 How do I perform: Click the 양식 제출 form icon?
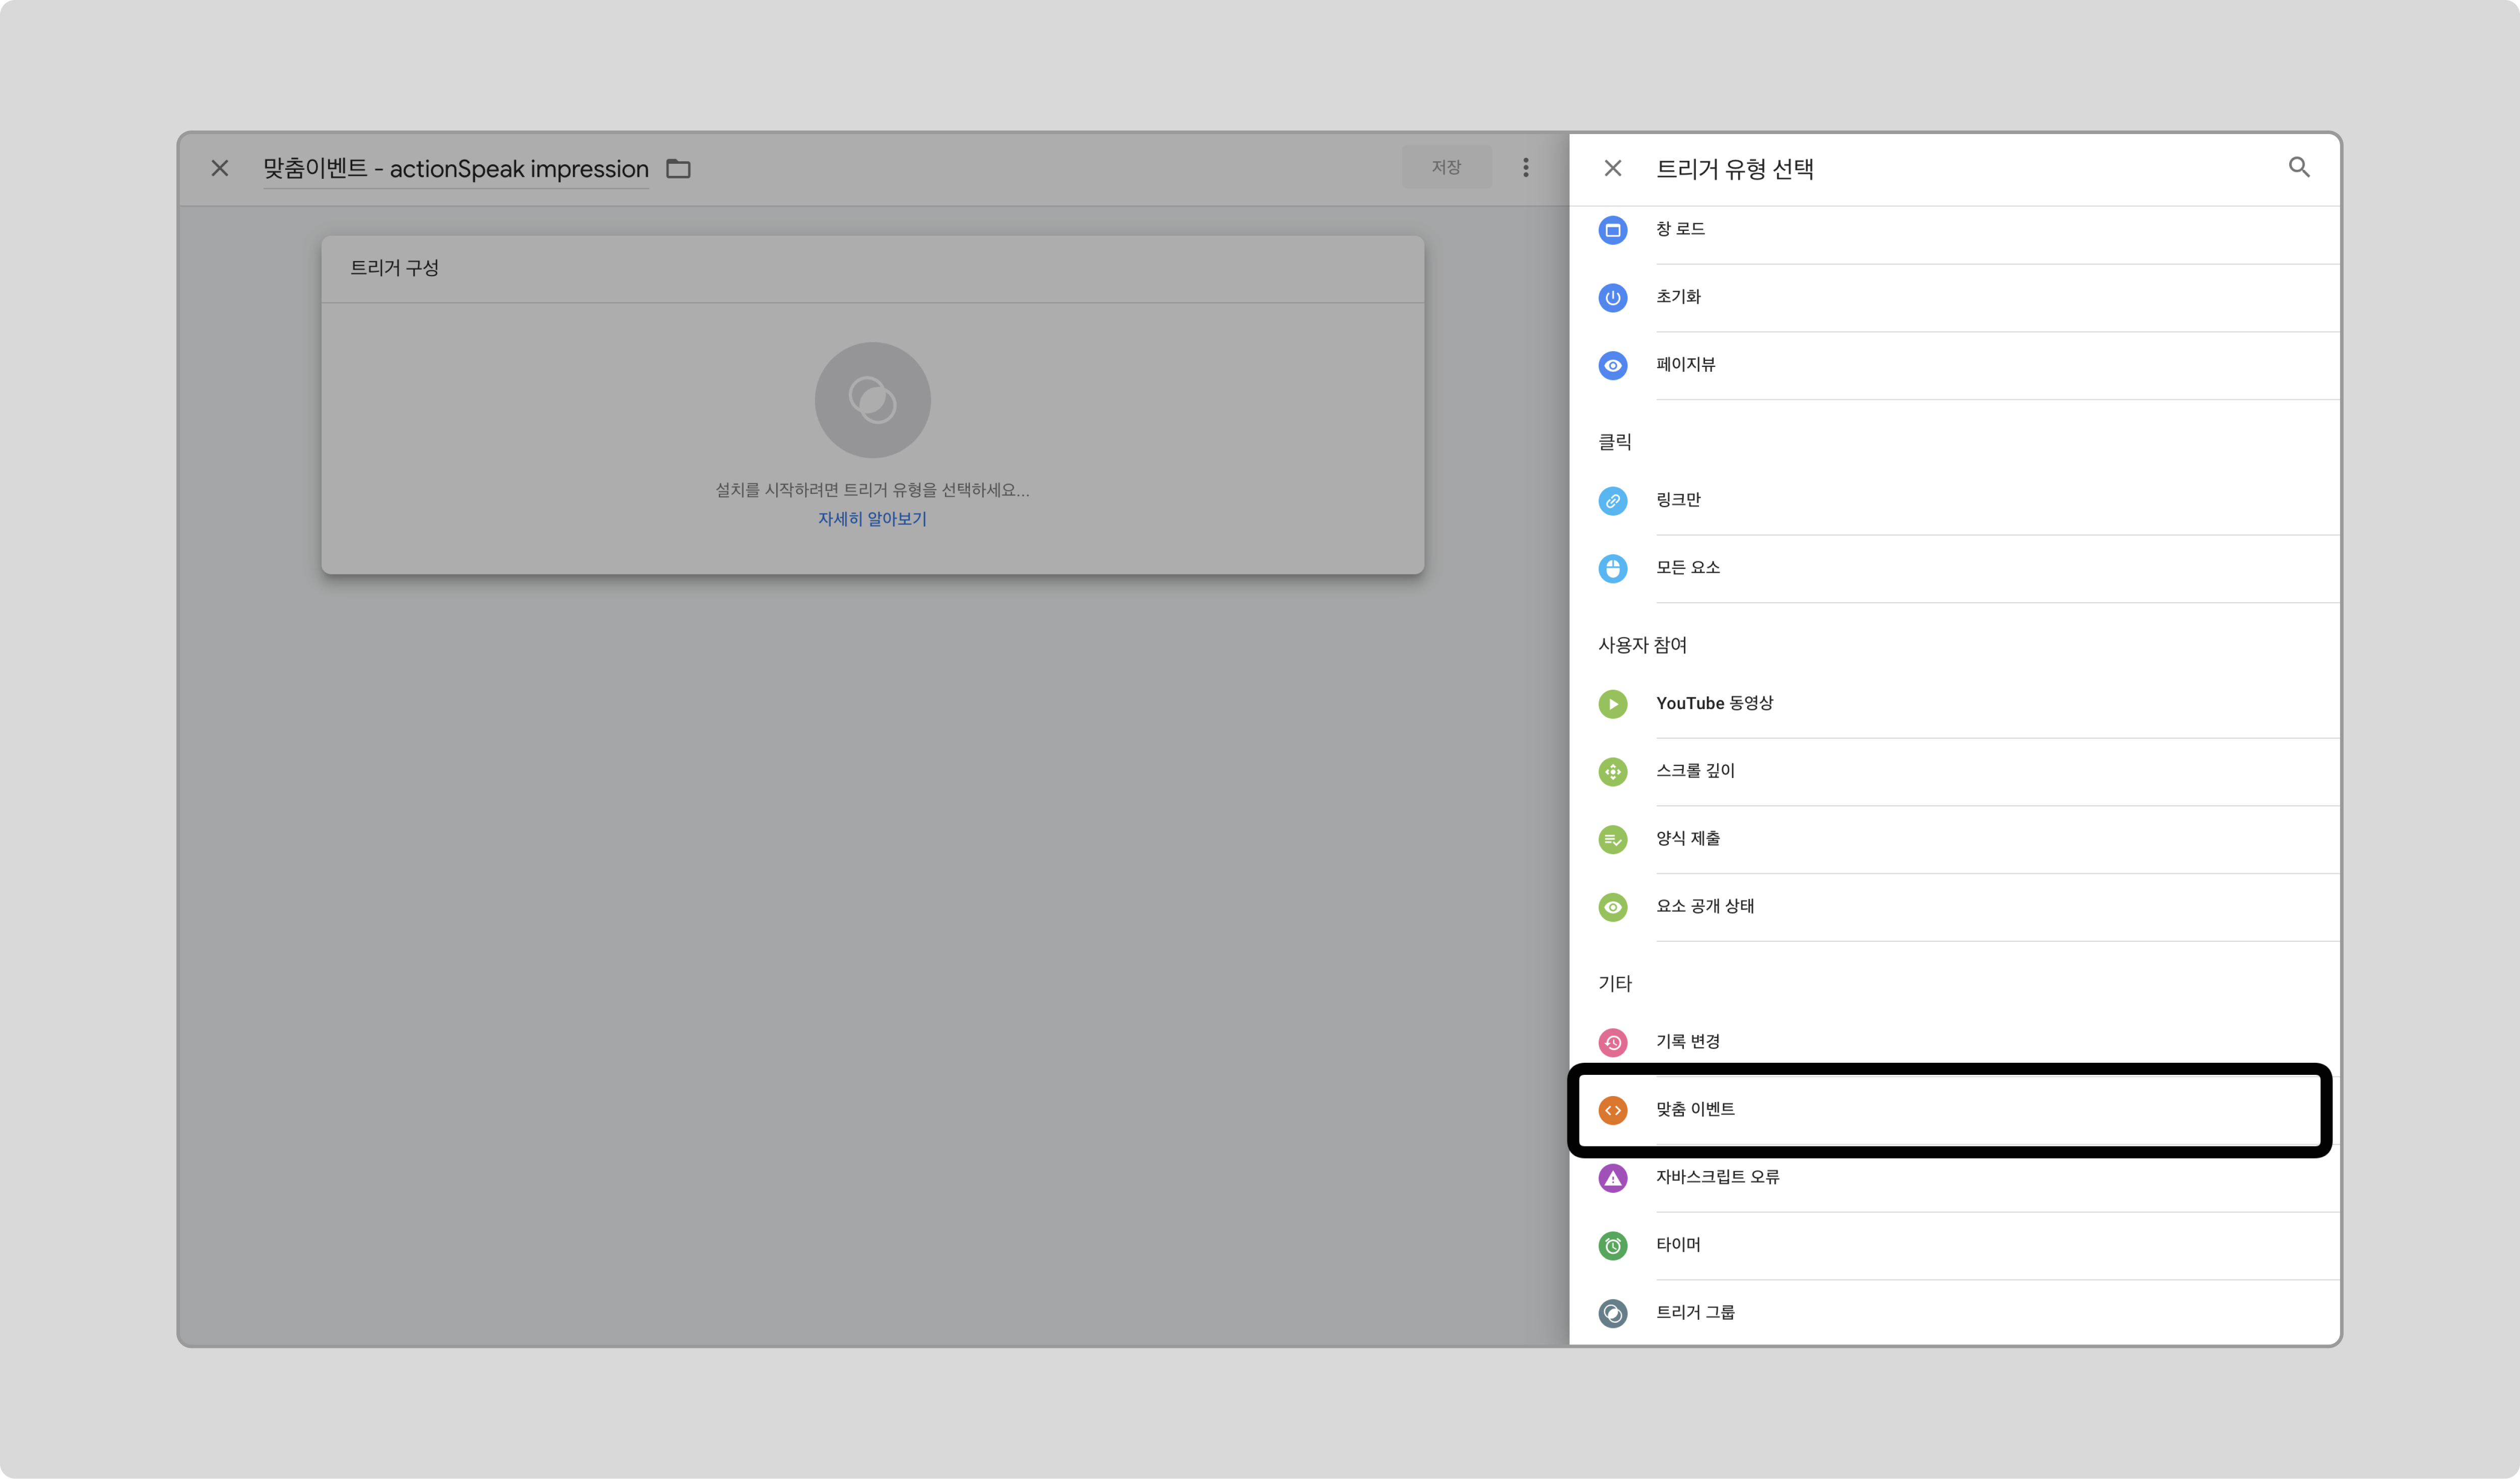point(1612,840)
